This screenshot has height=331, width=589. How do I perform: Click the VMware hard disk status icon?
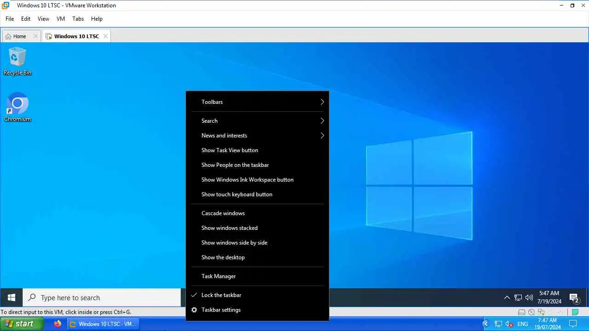coord(521,312)
